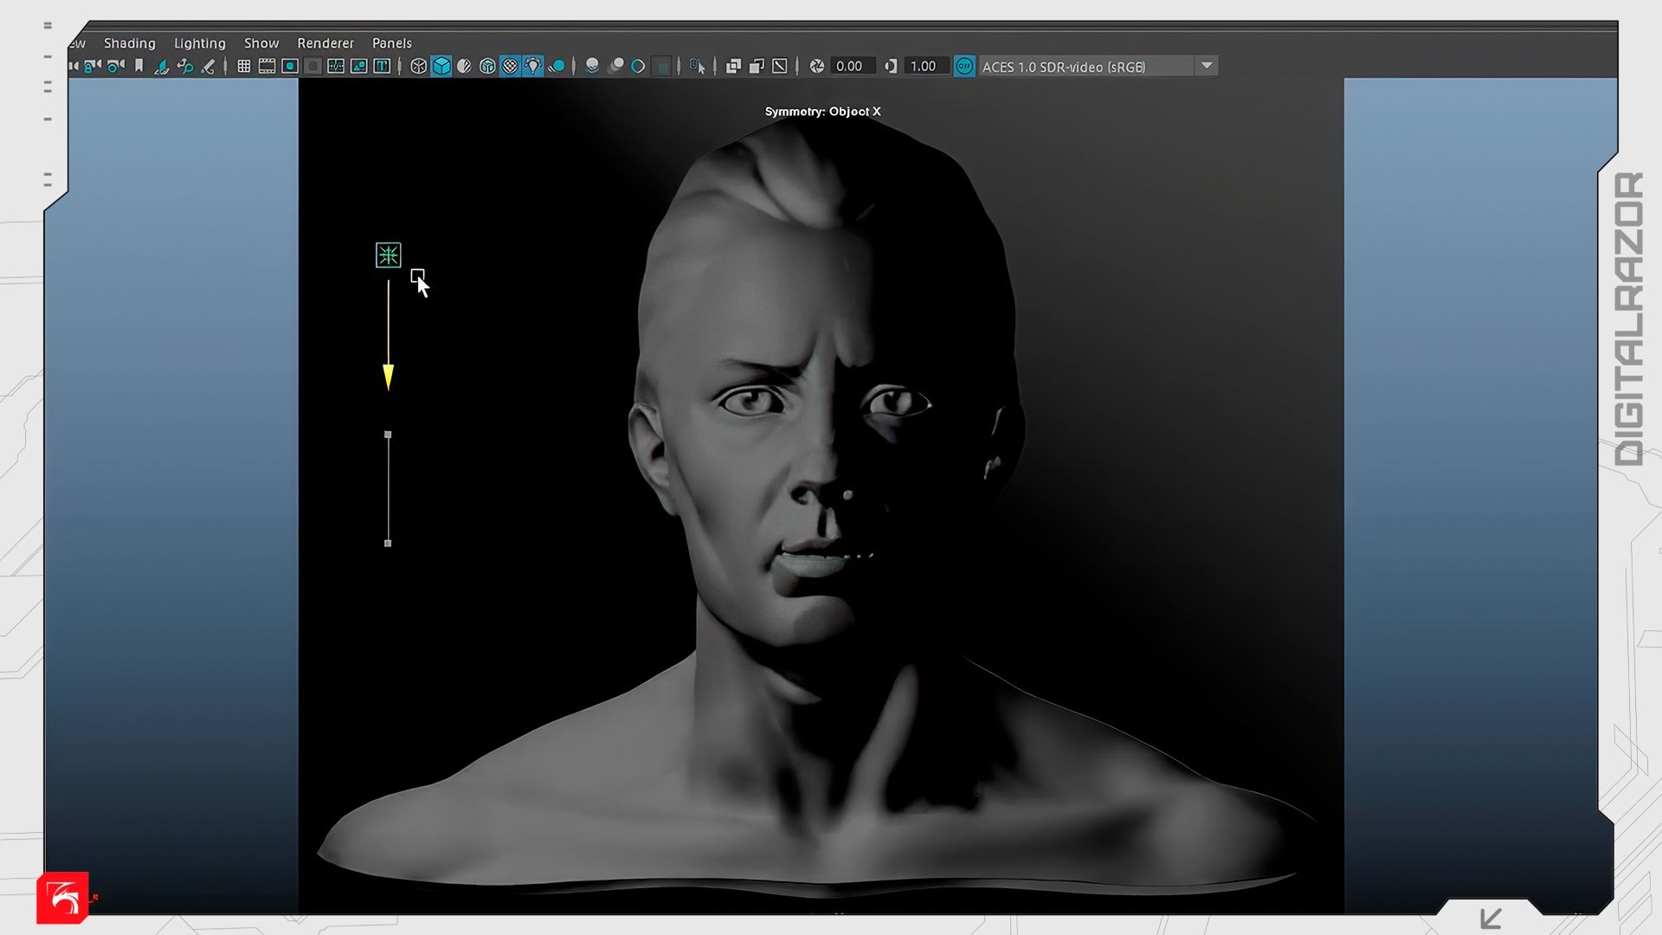Open the Shading menu
The height and width of the screenshot is (935, 1662).
[x=130, y=42]
